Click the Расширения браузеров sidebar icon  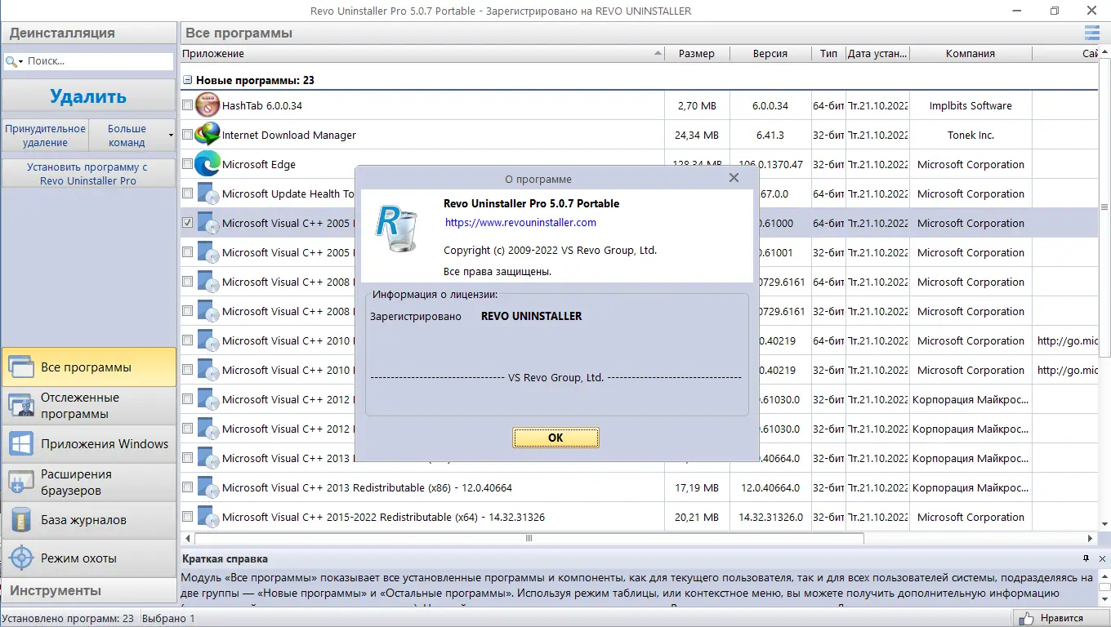point(20,482)
